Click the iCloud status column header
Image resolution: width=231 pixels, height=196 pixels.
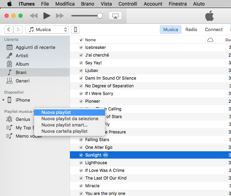[x=210, y=40]
